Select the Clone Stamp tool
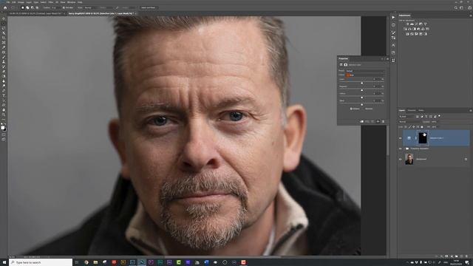The height and width of the screenshot is (266, 473). 4,61
